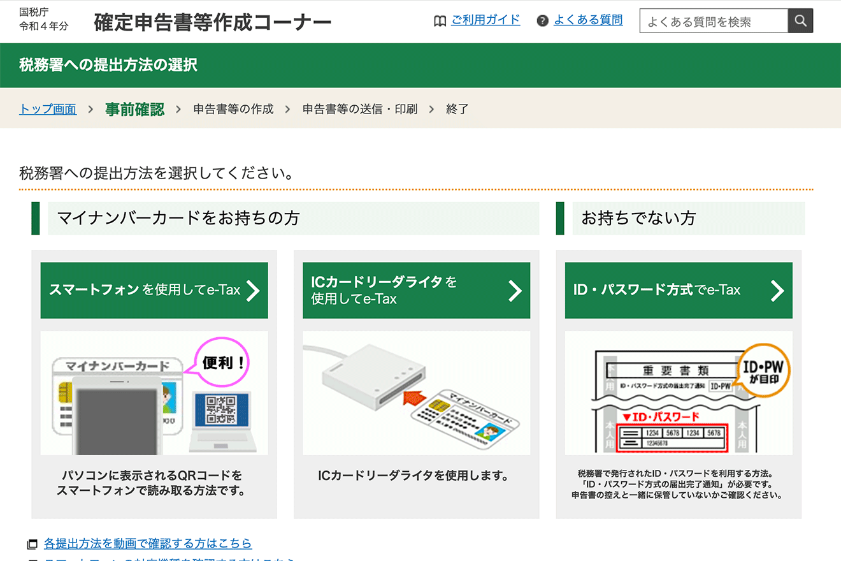This screenshot has width=841, height=561.
Task: Select スマートフォンを使用してe-Tax submission method
Action: 154,290
